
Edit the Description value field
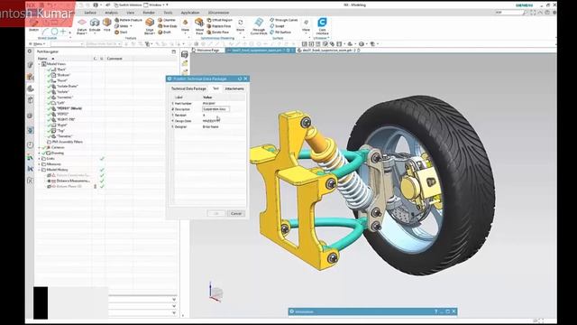click(216, 109)
